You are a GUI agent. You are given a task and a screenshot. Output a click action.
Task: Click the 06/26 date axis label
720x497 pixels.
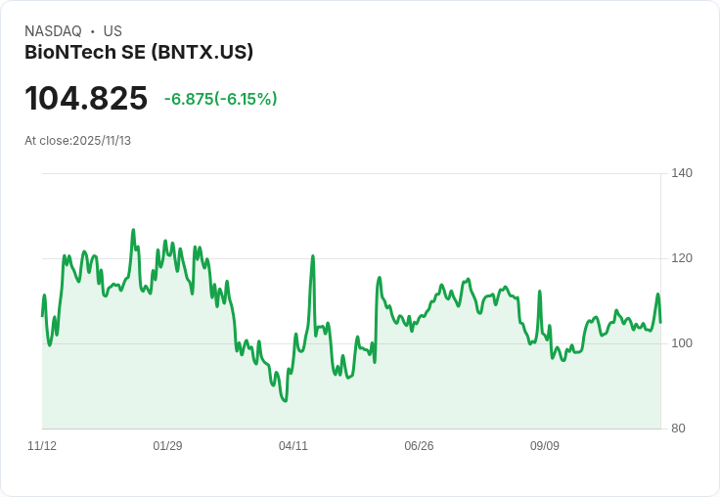(x=419, y=446)
